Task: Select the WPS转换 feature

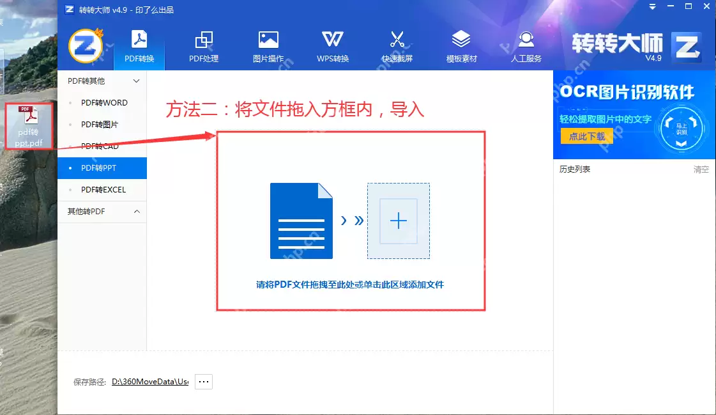Action: (x=333, y=45)
